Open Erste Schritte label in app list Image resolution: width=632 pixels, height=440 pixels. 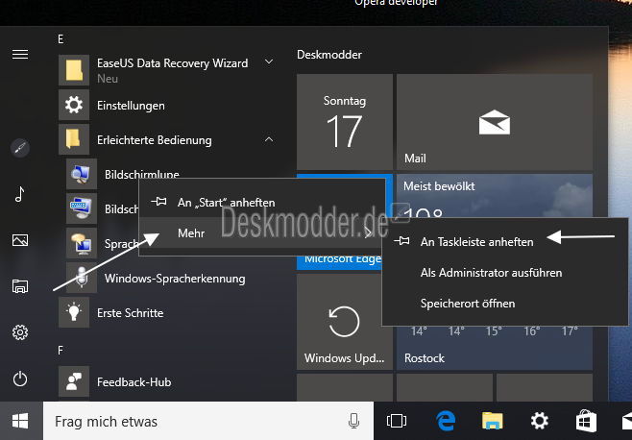point(131,313)
